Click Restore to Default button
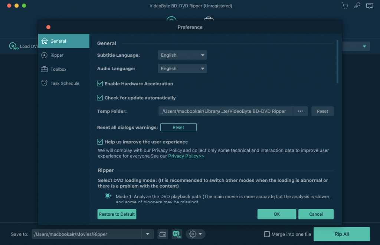The height and width of the screenshot is (245, 380). click(117, 214)
